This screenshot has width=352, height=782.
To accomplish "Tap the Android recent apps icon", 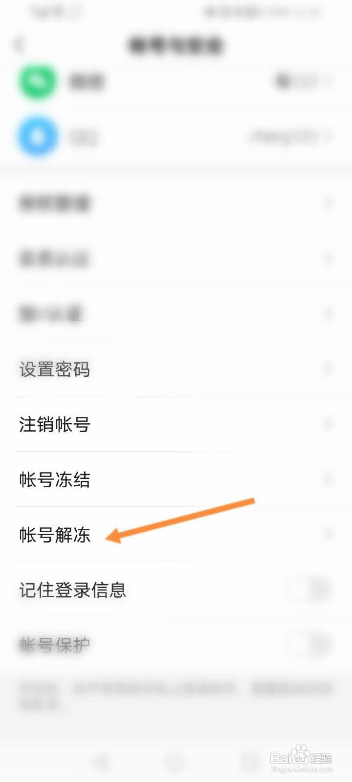I will coord(250,761).
